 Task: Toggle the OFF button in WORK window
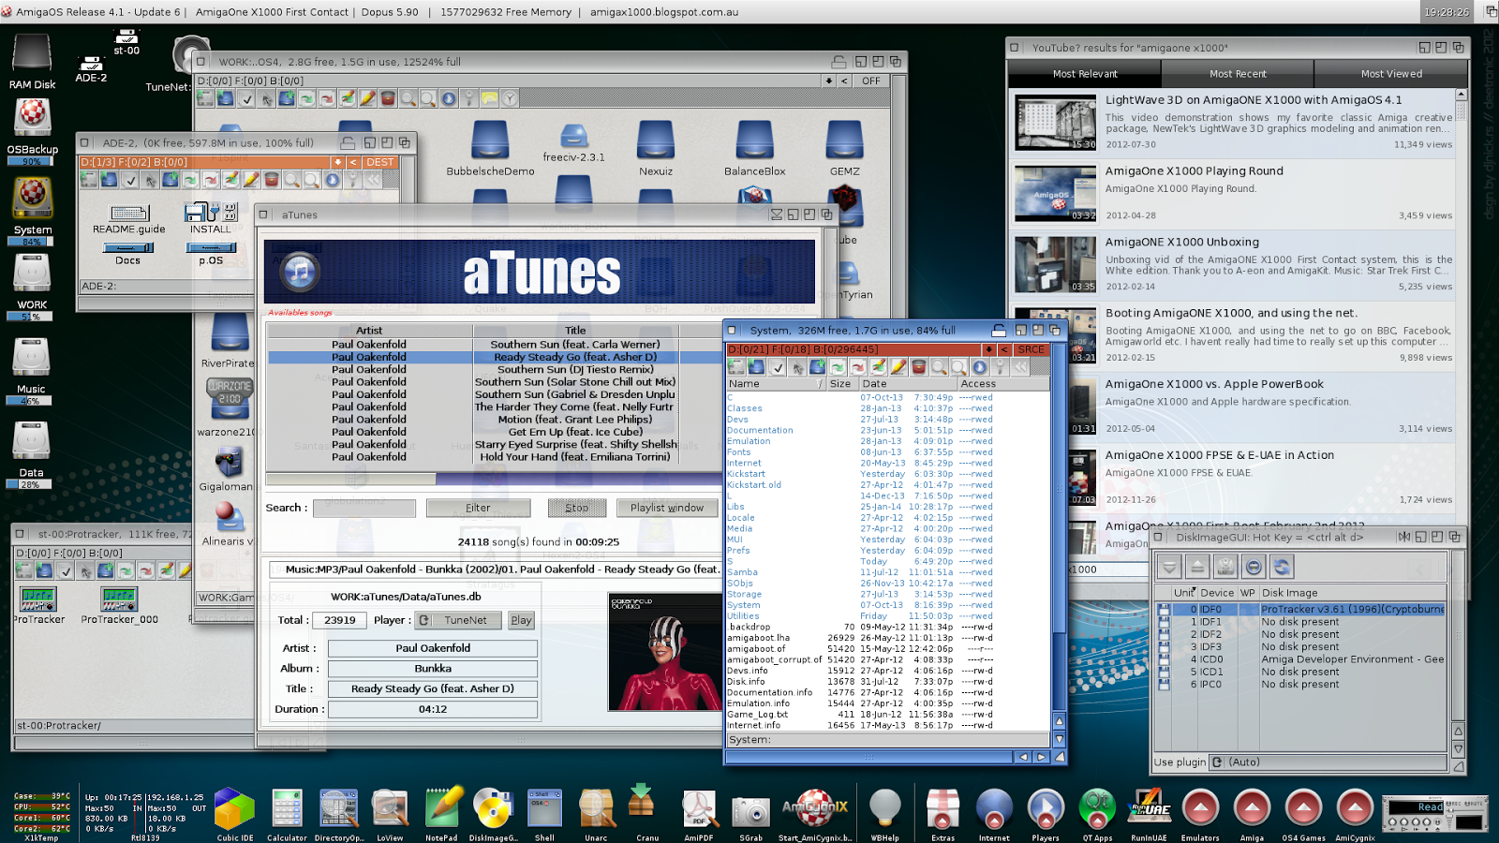[871, 81]
